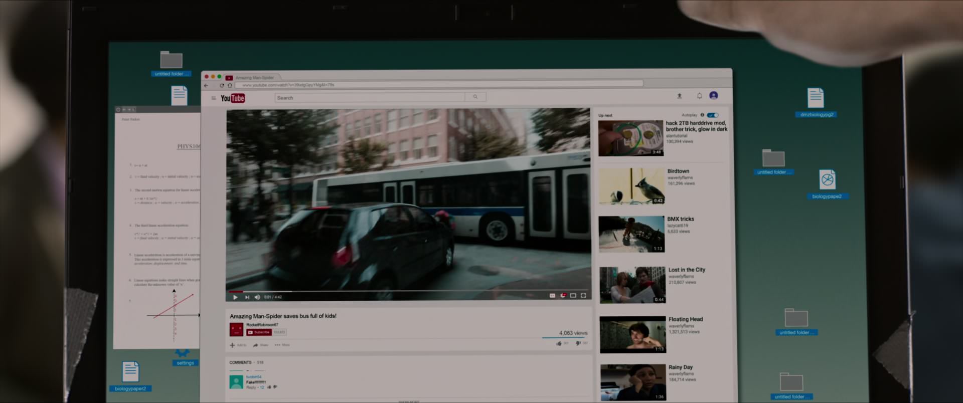Like the video with thumbs up

tap(559, 343)
